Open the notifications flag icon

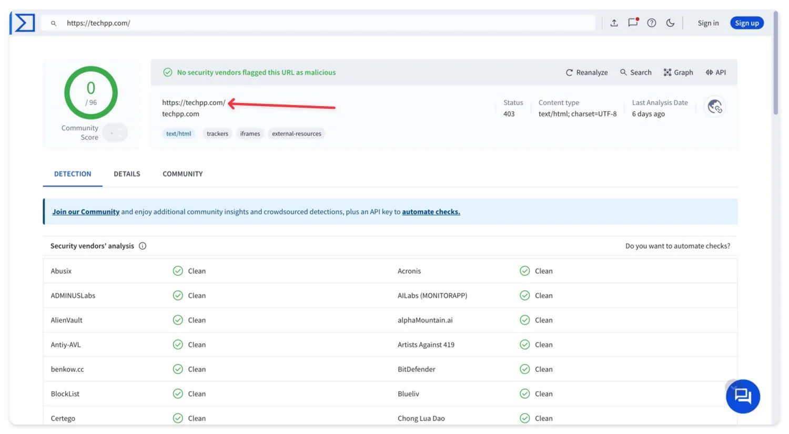coord(633,23)
